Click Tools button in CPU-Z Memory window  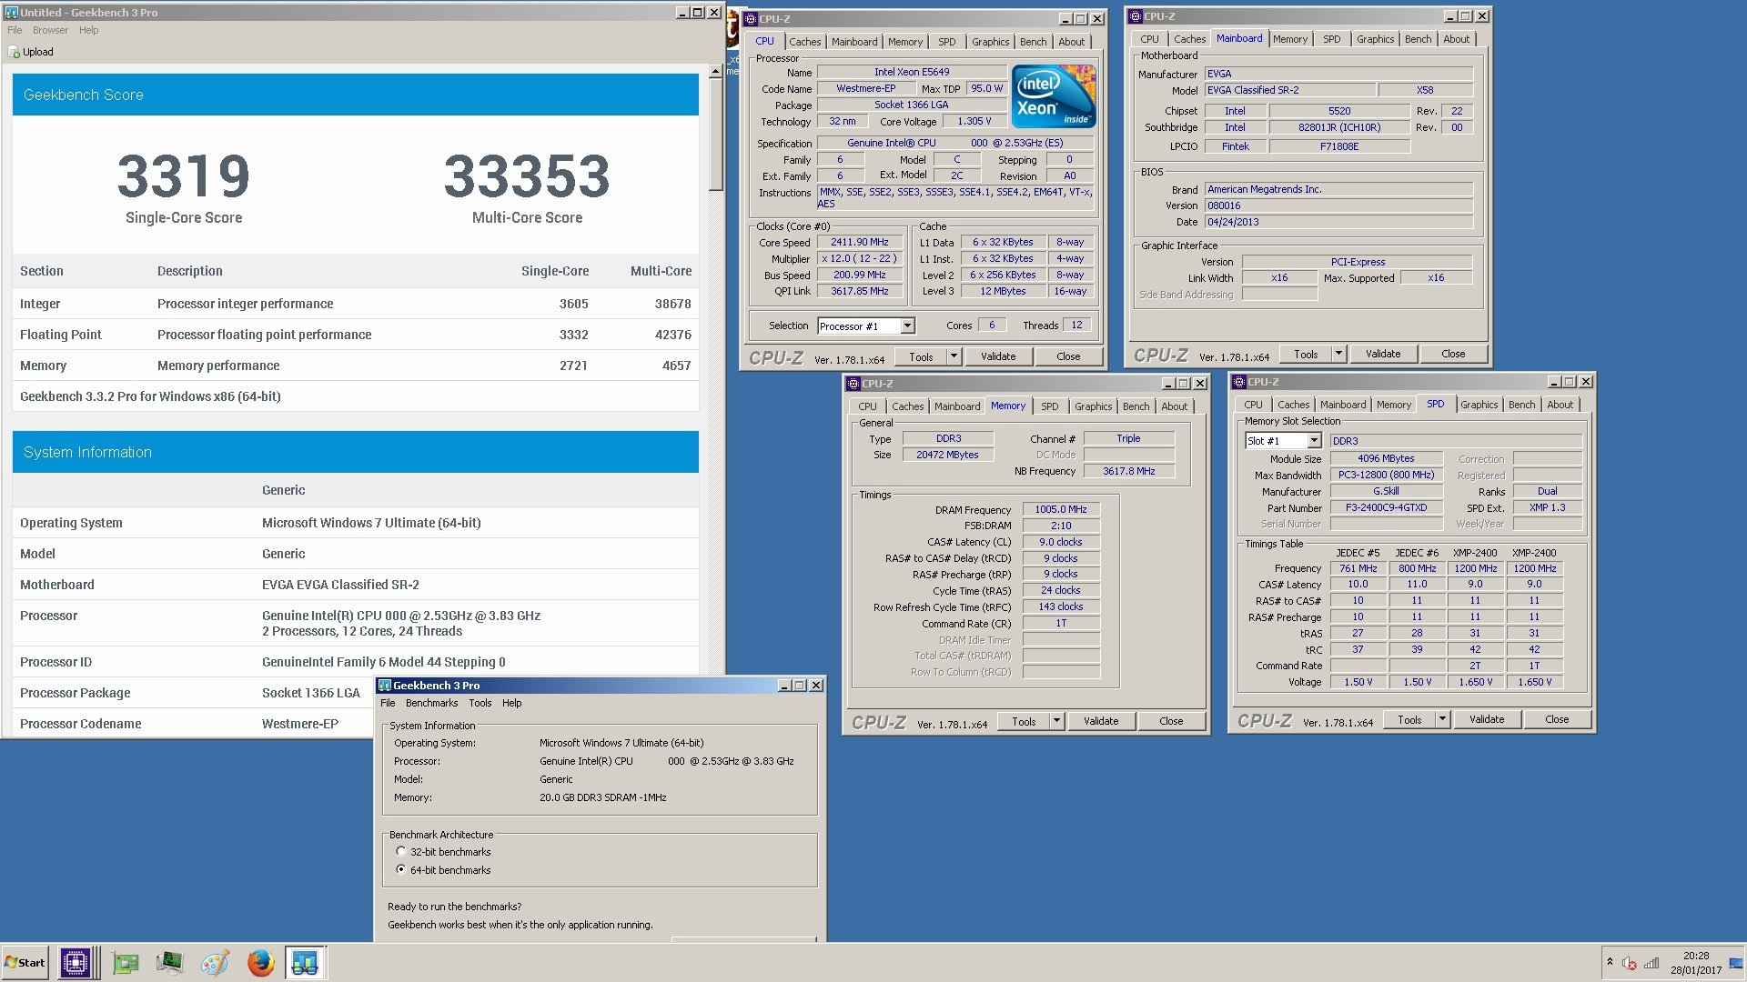tap(1024, 721)
